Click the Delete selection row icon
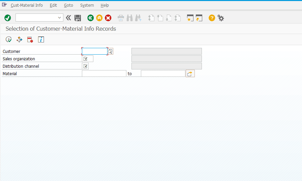302x181 pixels. pyautogui.click(x=30, y=39)
